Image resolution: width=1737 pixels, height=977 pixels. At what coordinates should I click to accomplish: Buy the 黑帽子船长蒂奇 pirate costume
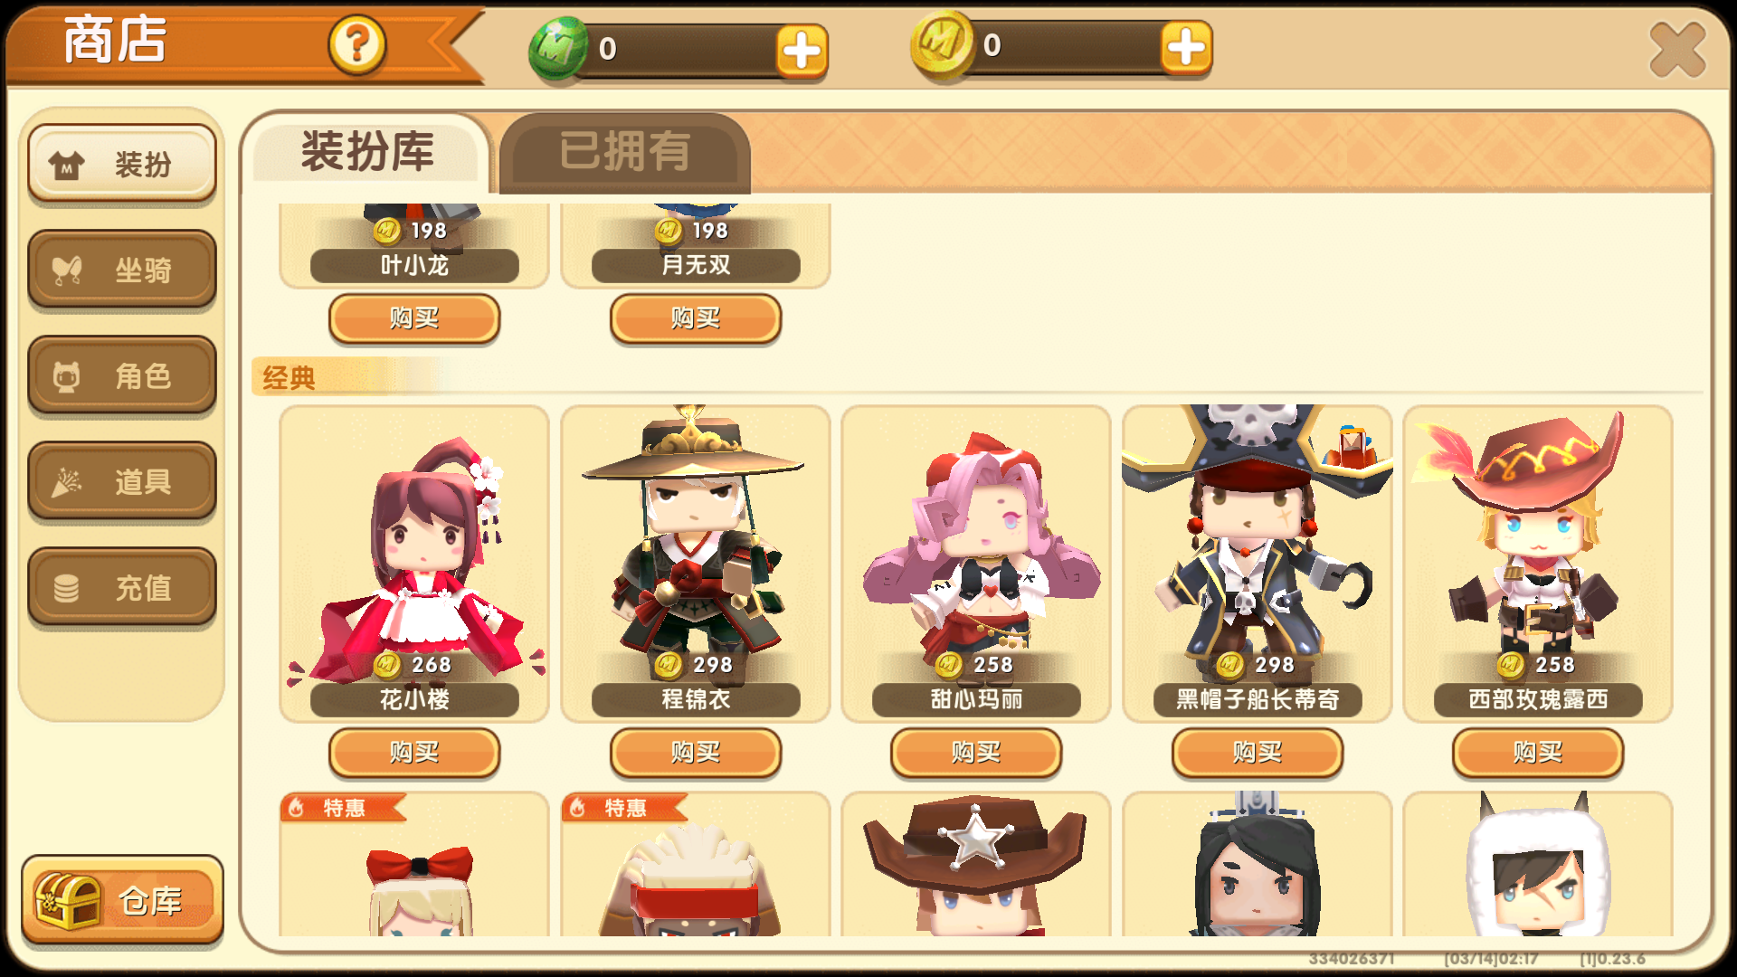click(x=1258, y=753)
